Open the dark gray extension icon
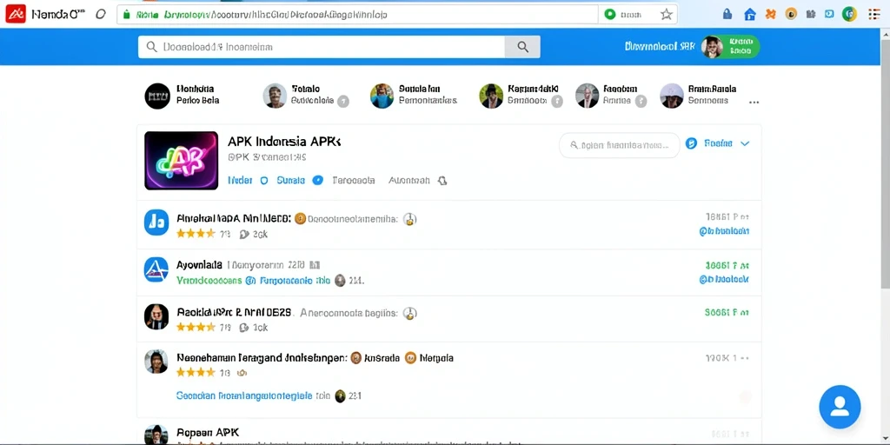The image size is (890, 445). pyautogui.click(x=811, y=14)
